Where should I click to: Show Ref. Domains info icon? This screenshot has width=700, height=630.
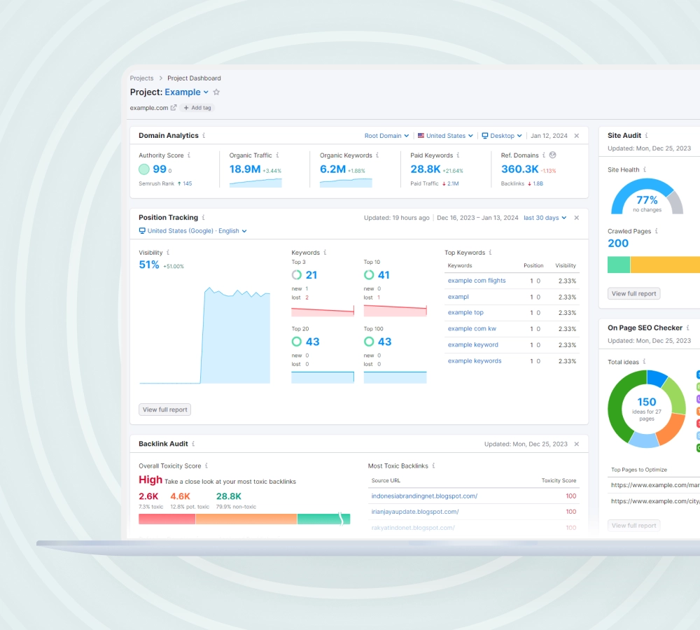(544, 155)
